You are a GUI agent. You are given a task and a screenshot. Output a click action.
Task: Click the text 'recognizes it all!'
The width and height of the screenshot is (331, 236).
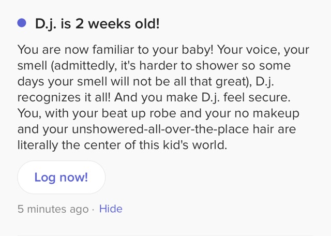64,97
